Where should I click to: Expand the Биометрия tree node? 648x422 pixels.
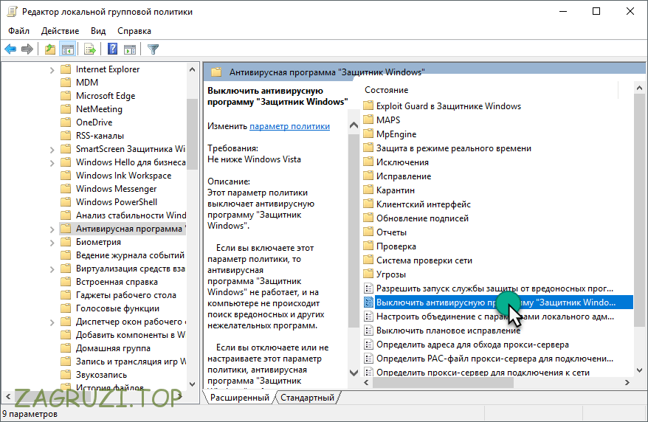pyautogui.click(x=52, y=243)
